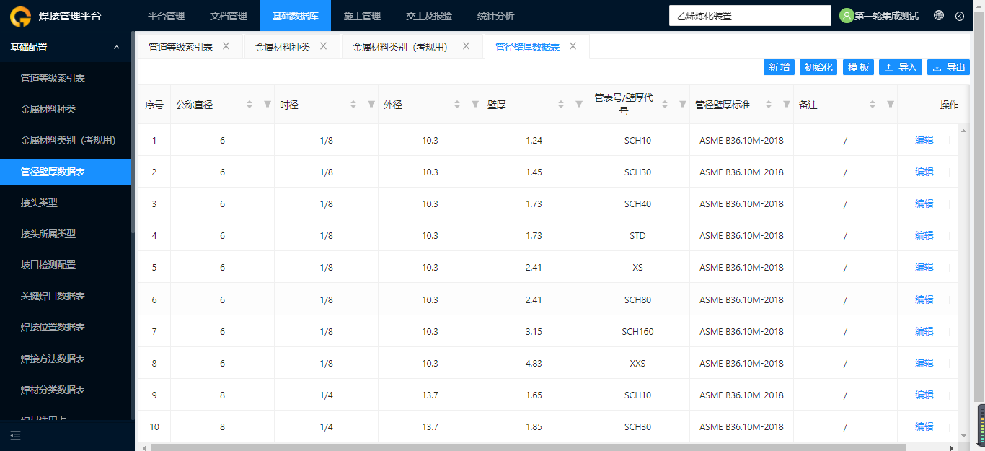Close the 金属材料种类 tab
Viewport: 985px width, 451px height.
(323, 46)
